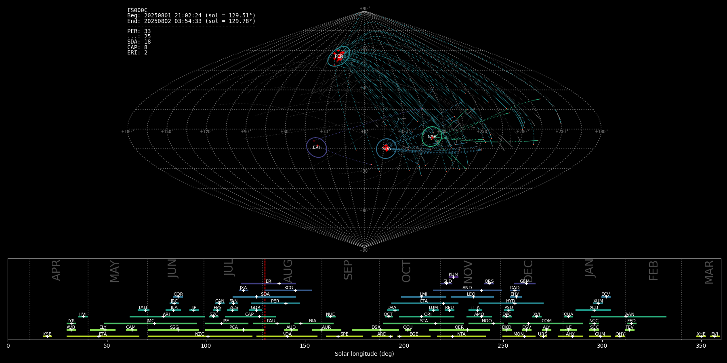Click the -60 latitude label on sky map
Screen dimensions: 727x363
[x=364, y=211]
